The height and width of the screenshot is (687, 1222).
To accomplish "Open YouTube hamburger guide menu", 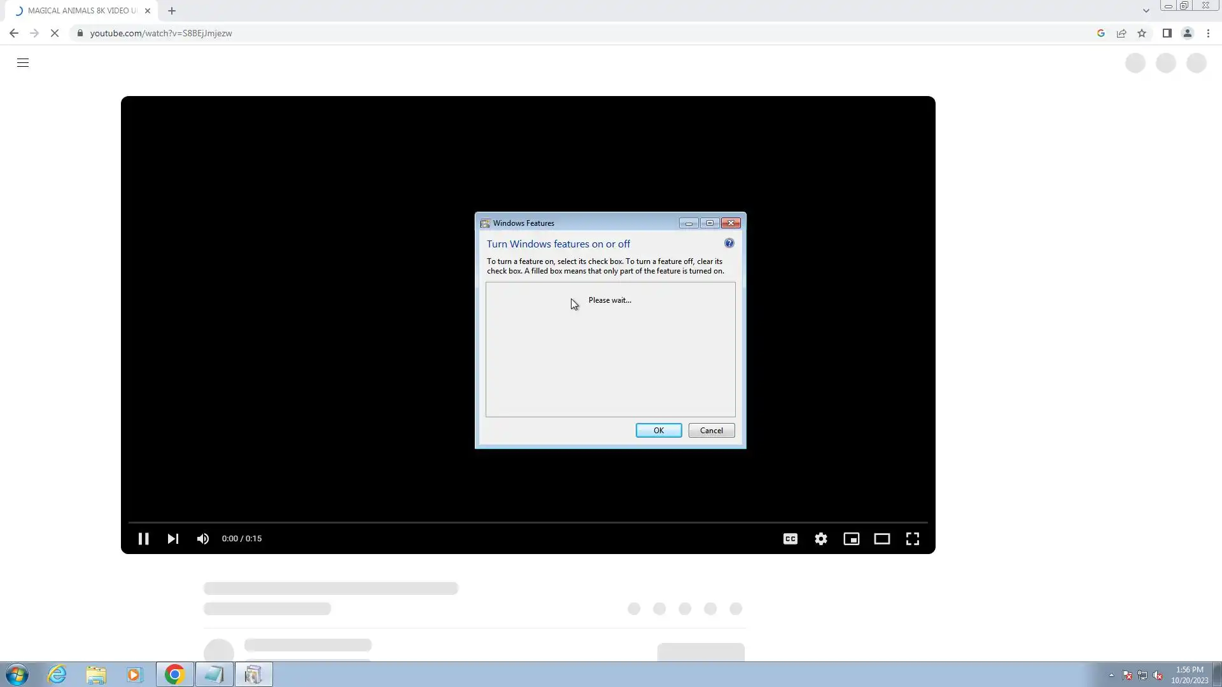I will pyautogui.click(x=23, y=62).
